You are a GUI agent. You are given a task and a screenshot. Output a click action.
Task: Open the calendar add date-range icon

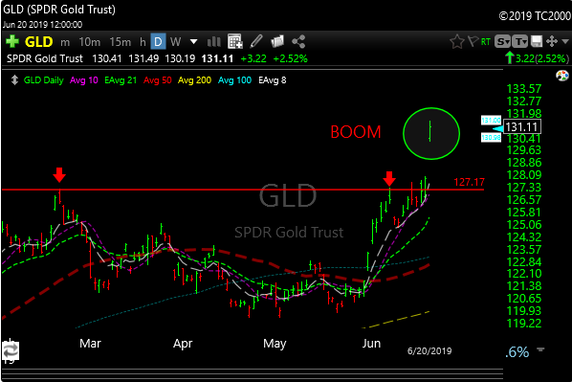click(x=235, y=41)
